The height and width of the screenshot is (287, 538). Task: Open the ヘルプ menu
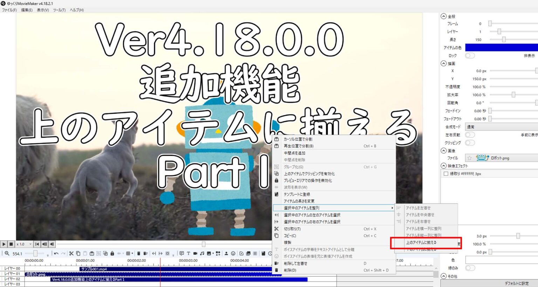tap(76, 10)
